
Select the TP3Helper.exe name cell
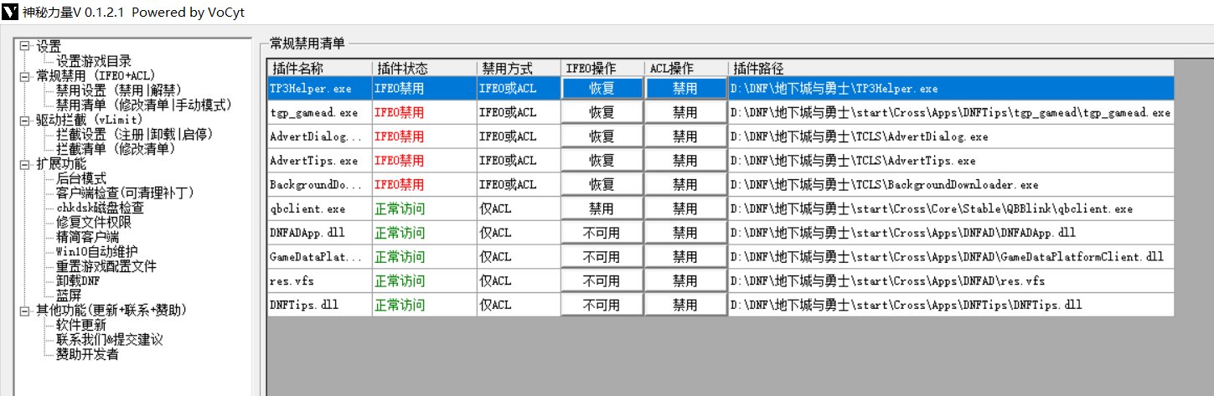(320, 88)
